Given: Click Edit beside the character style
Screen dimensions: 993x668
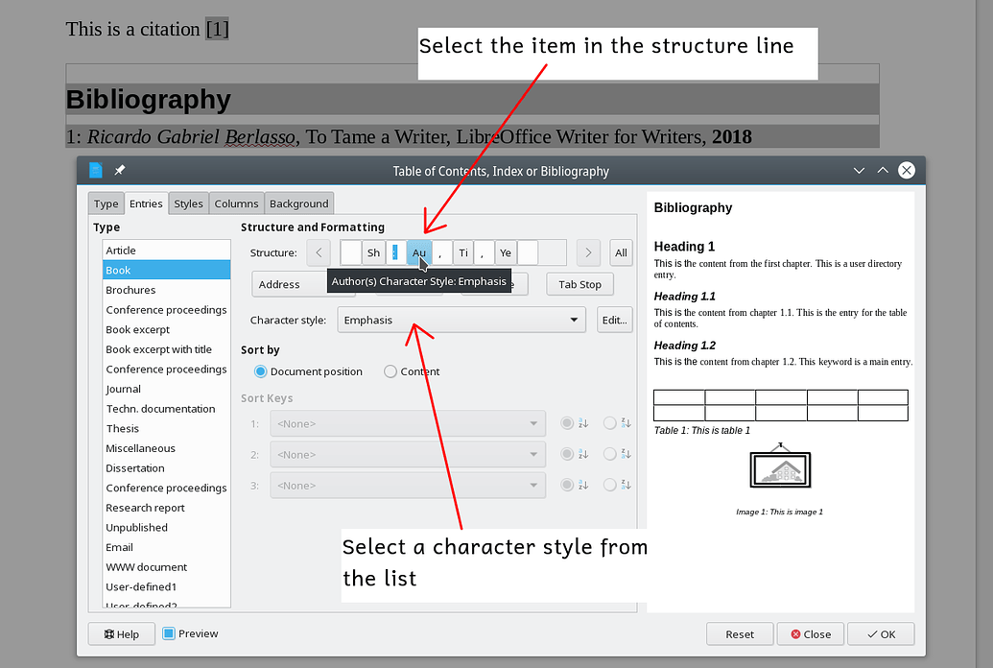Looking at the screenshot, I should pos(614,319).
